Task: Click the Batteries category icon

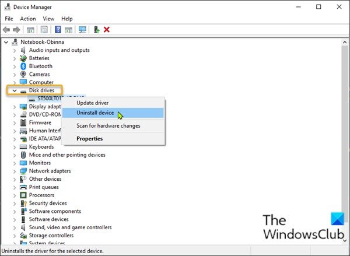Action: point(23,58)
